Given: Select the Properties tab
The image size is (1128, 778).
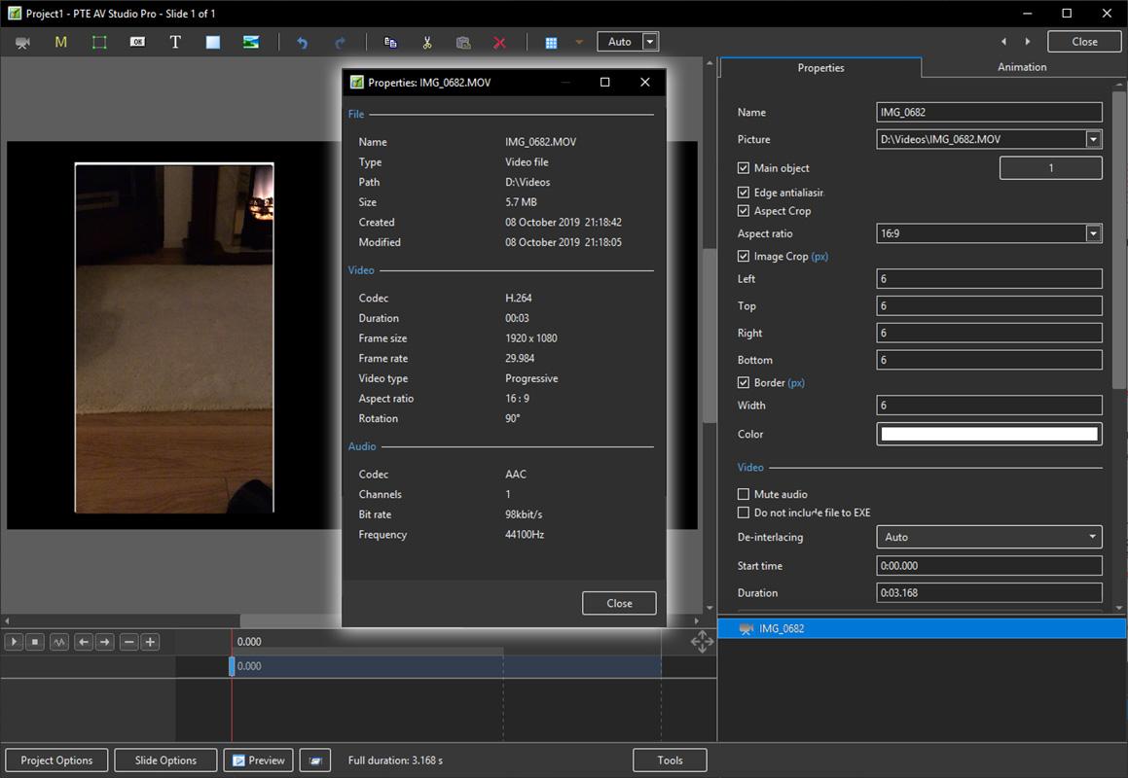Looking at the screenshot, I should coord(820,68).
